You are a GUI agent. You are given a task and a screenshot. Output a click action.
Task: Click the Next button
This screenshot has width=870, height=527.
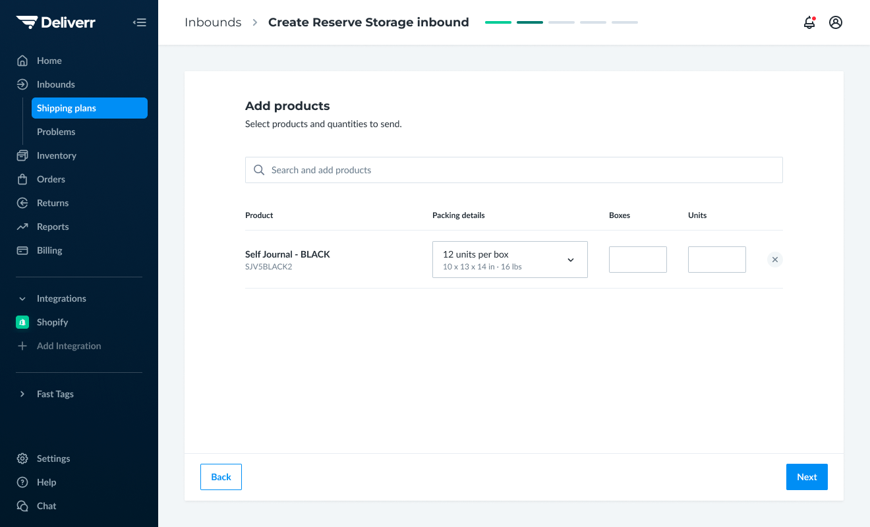[807, 476]
